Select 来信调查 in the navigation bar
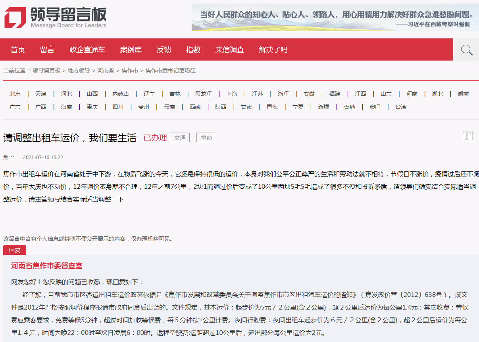 [230, 50]
